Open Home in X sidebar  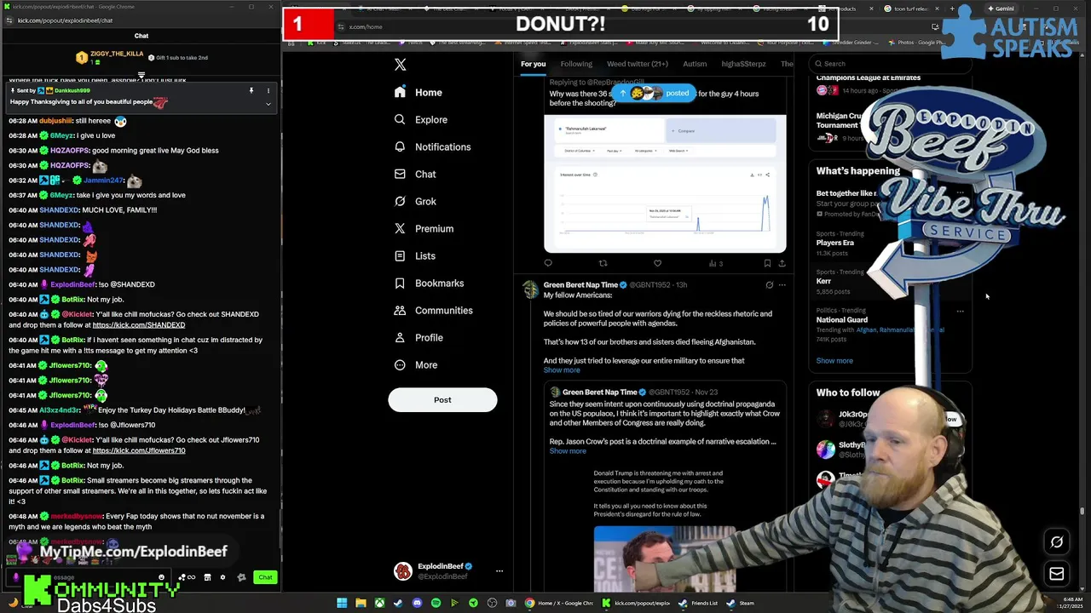tap(419, 92)
